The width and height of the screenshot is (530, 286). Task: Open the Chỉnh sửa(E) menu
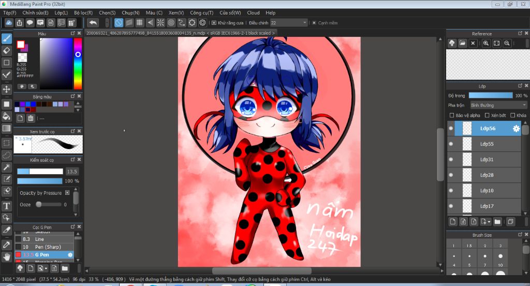36,12
